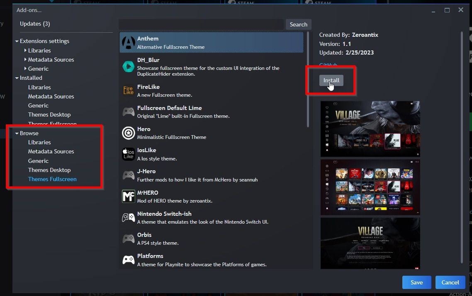This screenshot has height=296, width=472.
Task: Select the FireLike flame icon
Action: (128, 90)
